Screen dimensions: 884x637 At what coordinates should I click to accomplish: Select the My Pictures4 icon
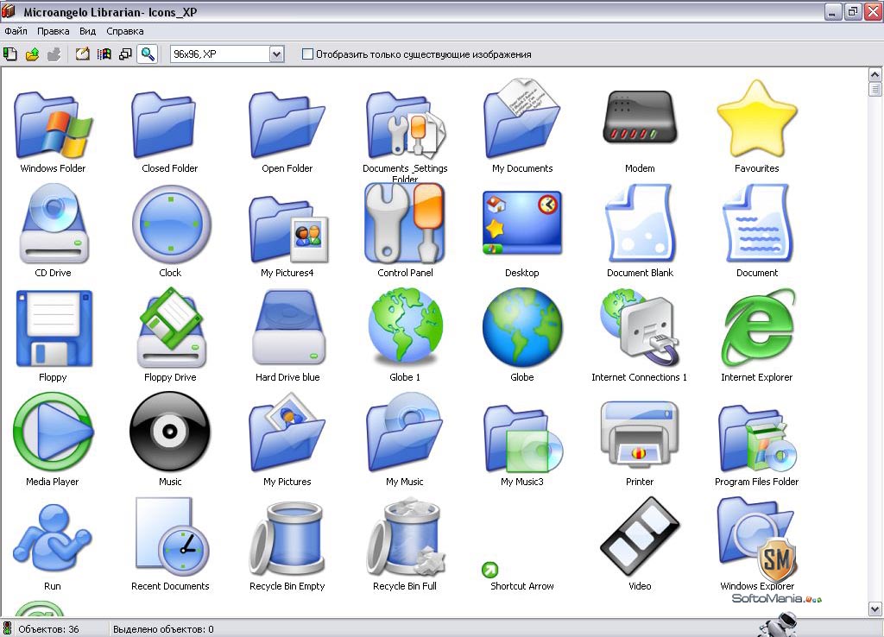point(287,229)
